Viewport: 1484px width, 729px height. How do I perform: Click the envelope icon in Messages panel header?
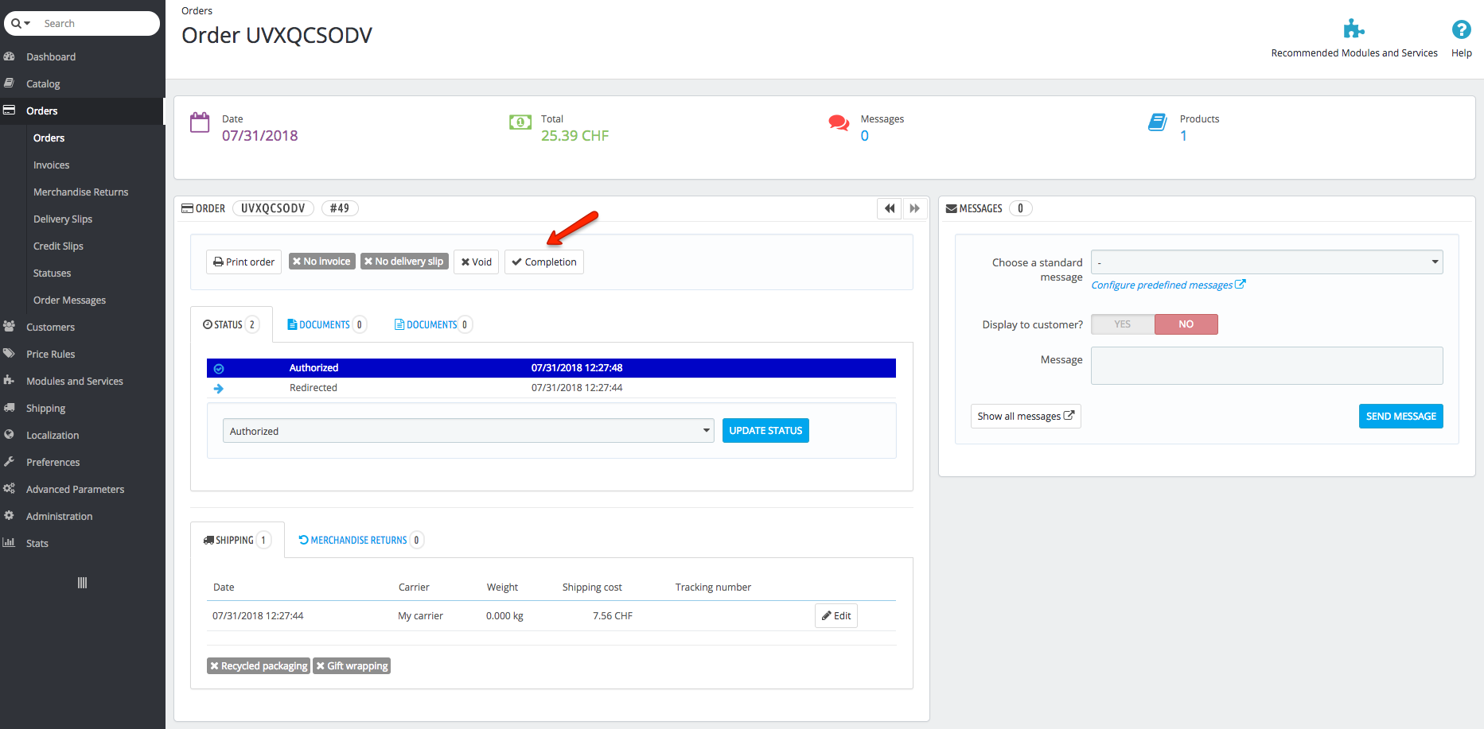(951, 208)
